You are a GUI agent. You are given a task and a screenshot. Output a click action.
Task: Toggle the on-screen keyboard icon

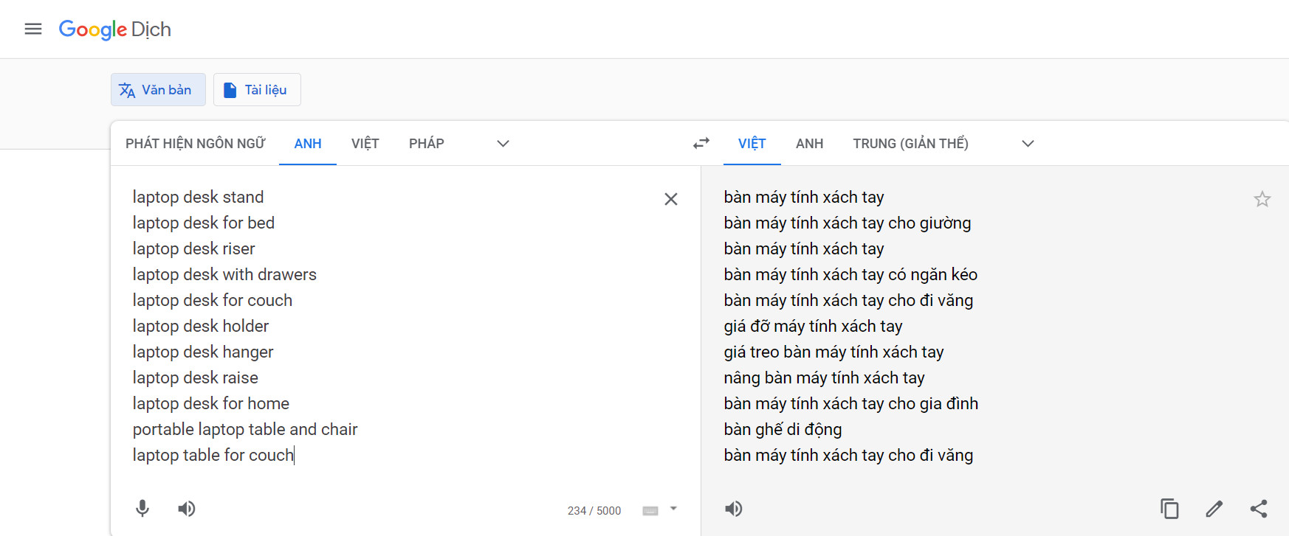[650, 510]
